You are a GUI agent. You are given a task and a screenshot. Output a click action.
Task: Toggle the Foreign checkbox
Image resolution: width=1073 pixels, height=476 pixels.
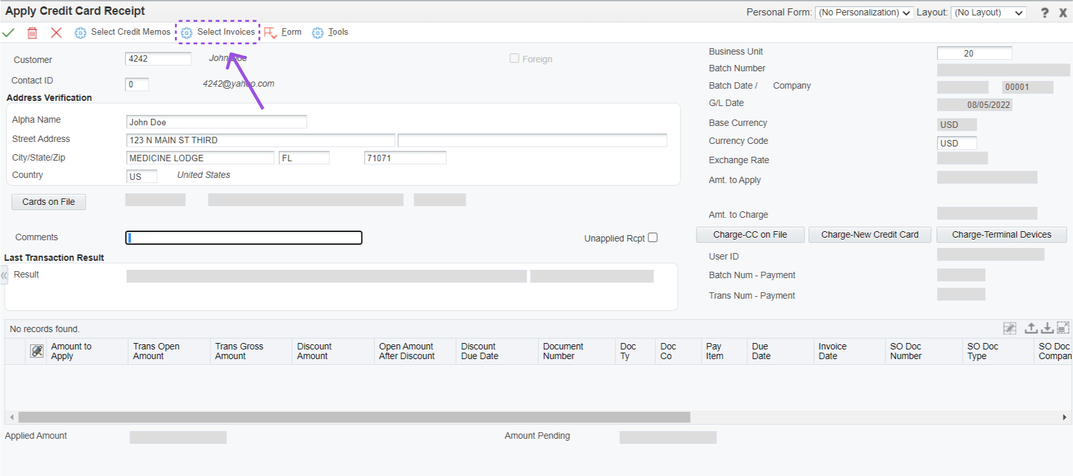pos(514,58)
